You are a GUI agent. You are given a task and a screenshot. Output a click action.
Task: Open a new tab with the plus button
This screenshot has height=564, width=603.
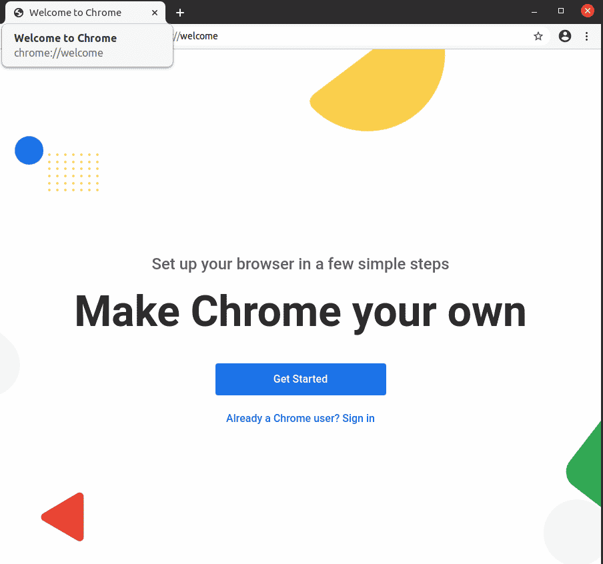tap(180, 13)
